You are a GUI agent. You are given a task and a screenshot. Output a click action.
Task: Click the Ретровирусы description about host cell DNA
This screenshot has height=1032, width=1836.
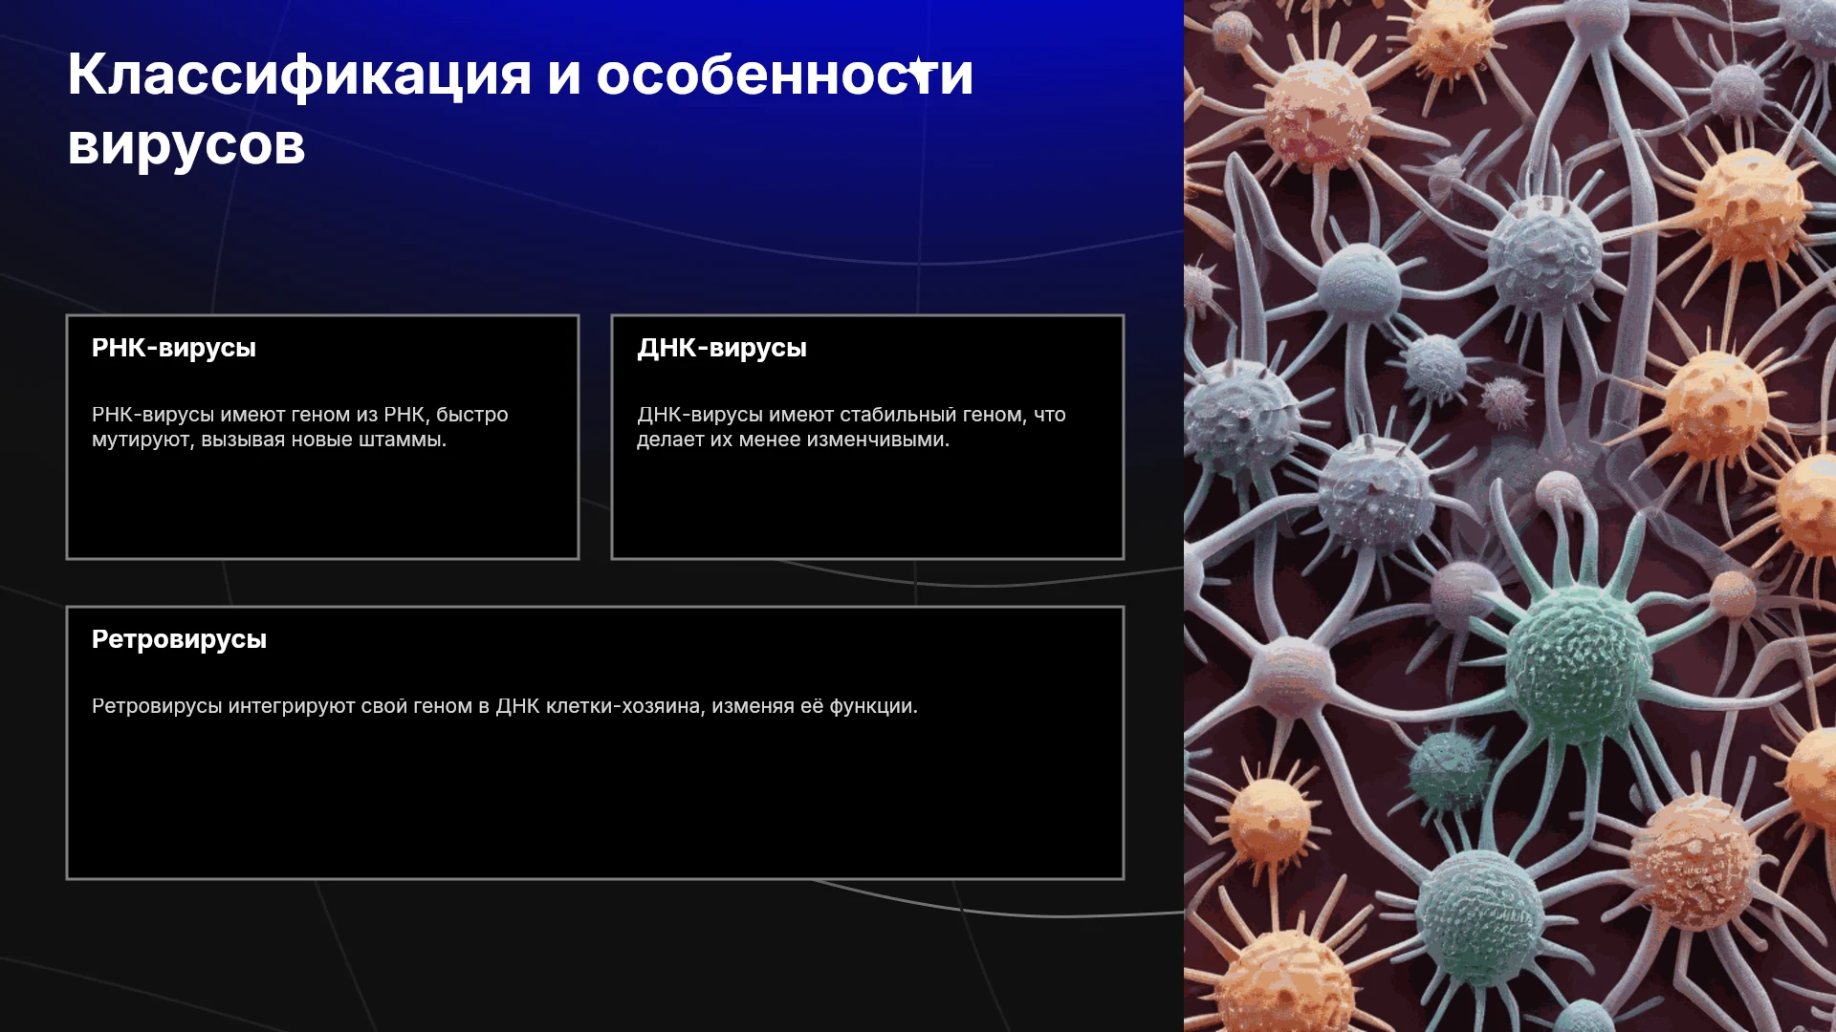tap(505, 706)
